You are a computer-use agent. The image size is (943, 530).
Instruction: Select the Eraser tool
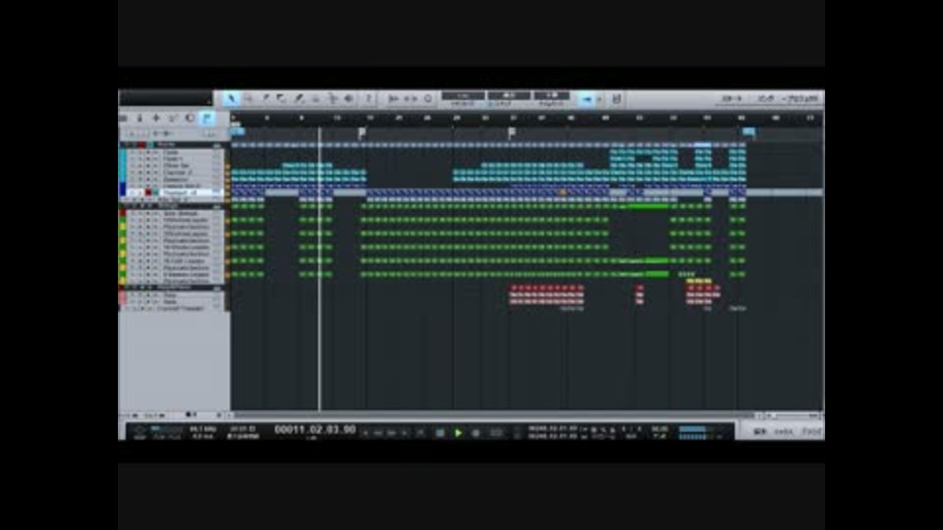[x=282, y=99]
